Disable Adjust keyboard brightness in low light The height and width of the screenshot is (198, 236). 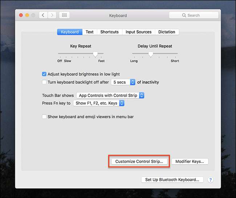(45, 74)
